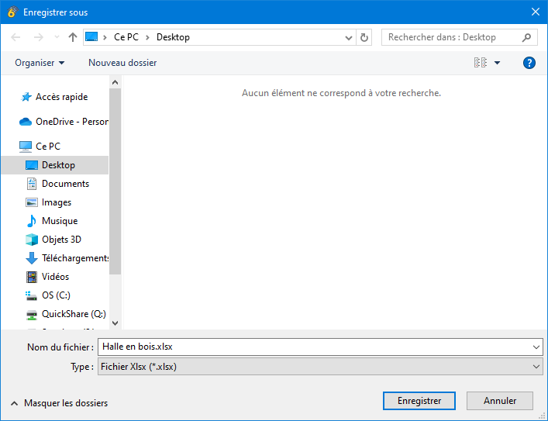
Task: Click the navigation pane scrollbar thumb
Action: [x=115, y=181]
